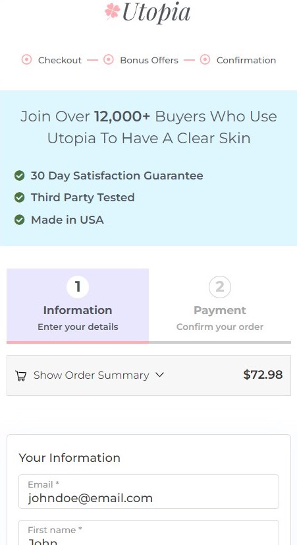This screenshot has width=297, height=545.
Task: Click the shopping cart icon
Action: tap(21, 375)
